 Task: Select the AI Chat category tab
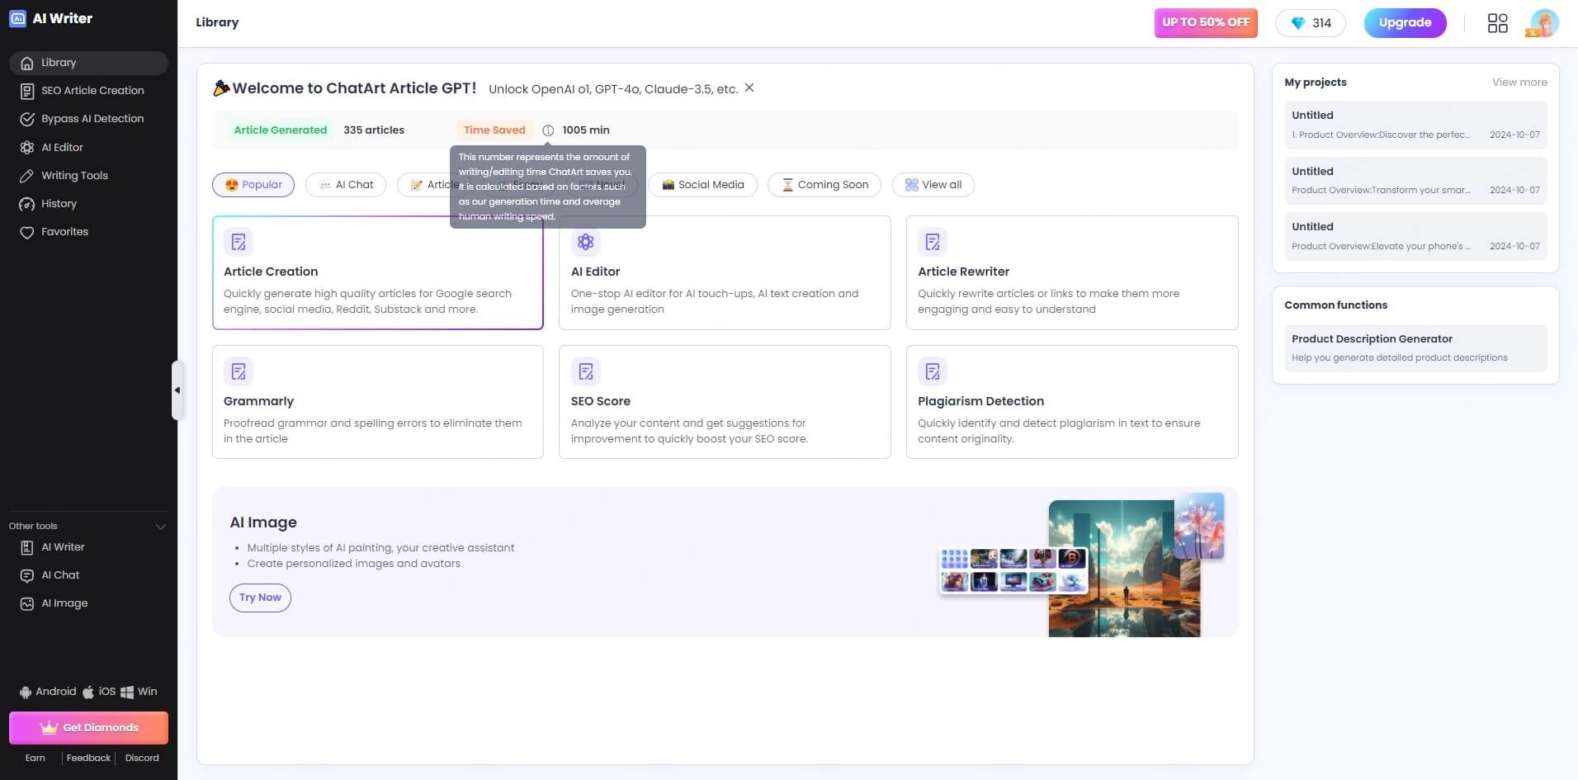tap(346, 185)
